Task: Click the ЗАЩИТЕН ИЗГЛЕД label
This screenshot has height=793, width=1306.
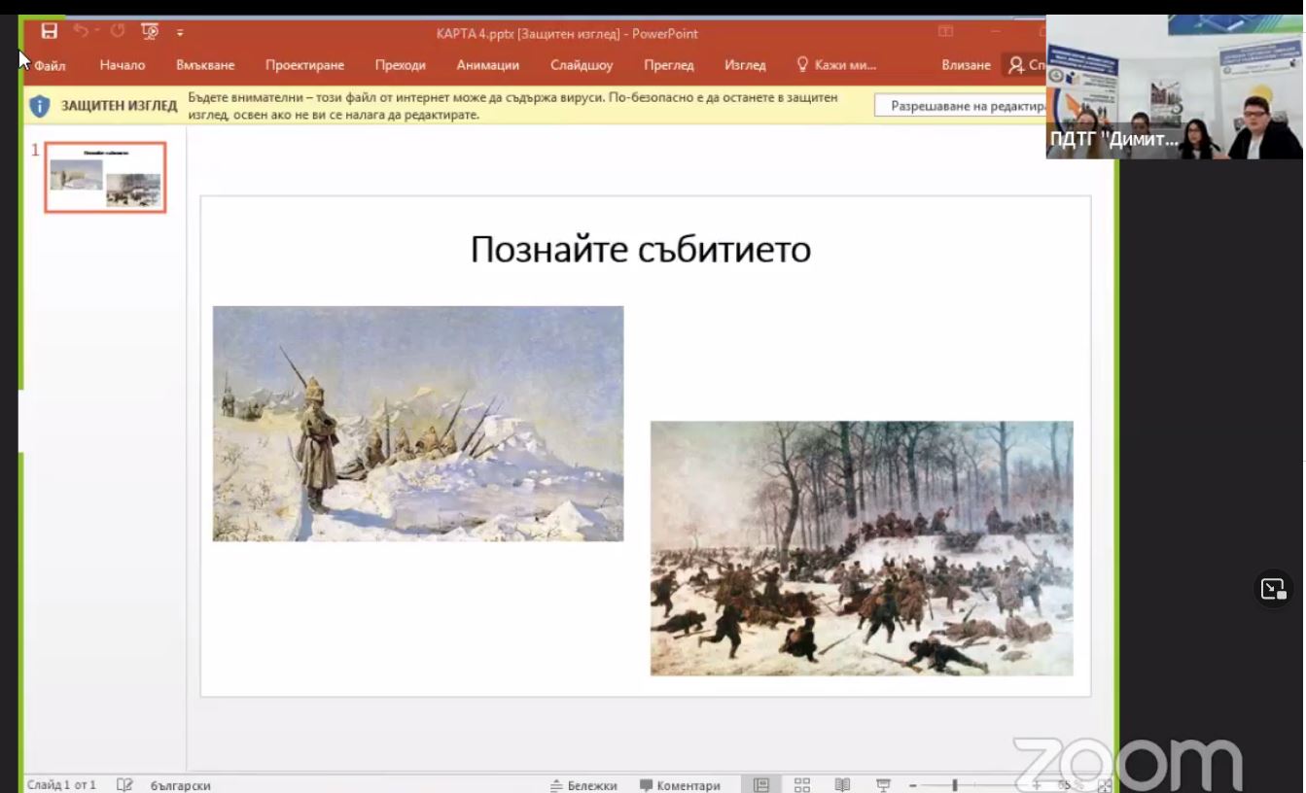Action: [x=119, y=105]
